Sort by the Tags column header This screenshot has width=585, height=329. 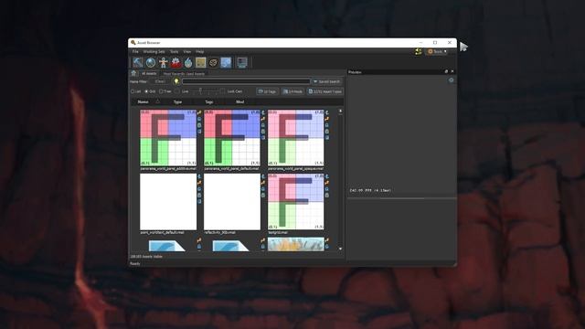tap(209, 101)
